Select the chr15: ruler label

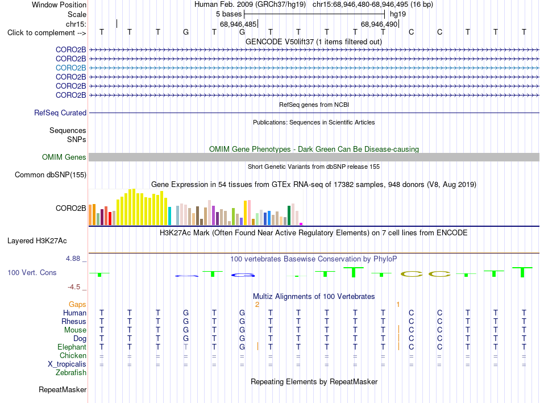pos(76,24)
